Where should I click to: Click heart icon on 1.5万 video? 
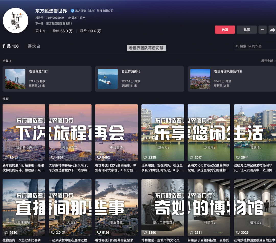click(6, 157)
